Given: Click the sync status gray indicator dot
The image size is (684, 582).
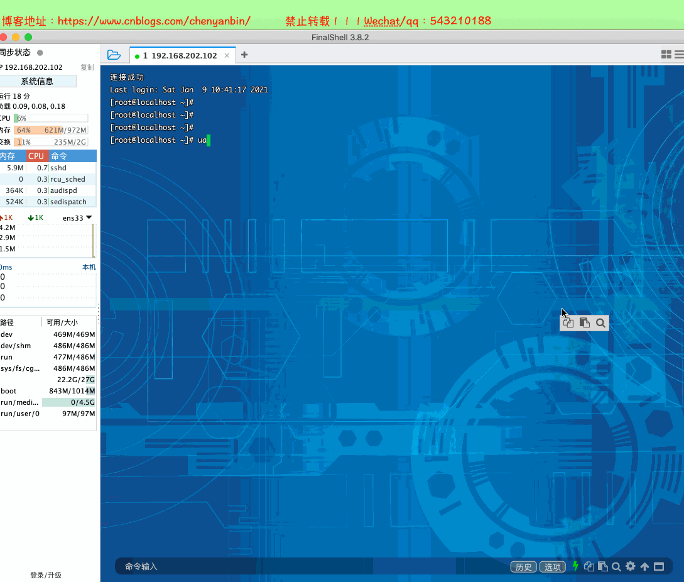Looking at the screenshot, I should coord(40,53).
